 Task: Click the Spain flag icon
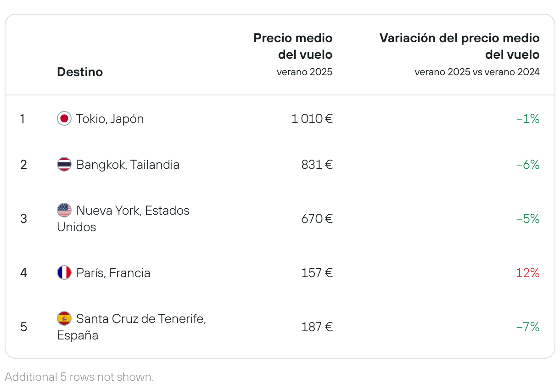pos(64,318)
